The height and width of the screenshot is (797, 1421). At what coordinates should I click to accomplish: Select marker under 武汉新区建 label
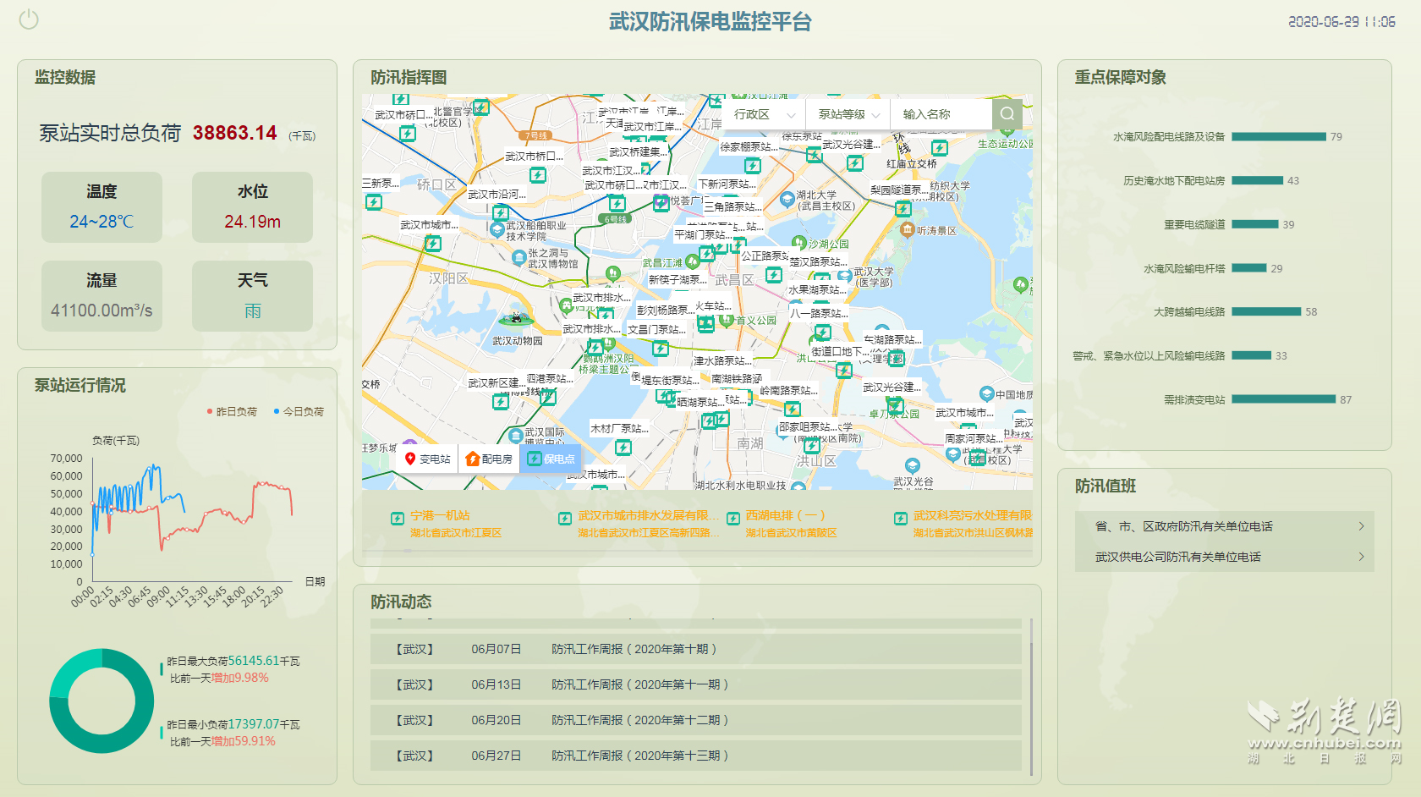[501, 401]
